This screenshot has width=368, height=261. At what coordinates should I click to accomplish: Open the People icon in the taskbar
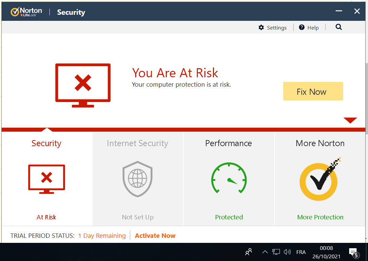point(249,252)
